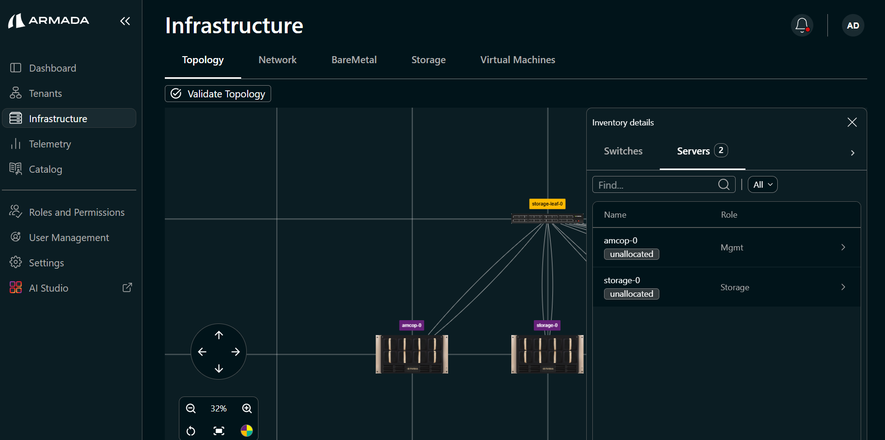Screen dimensions: 885x440
Task: Pan the topology down
Action: [x=219, y=368]
